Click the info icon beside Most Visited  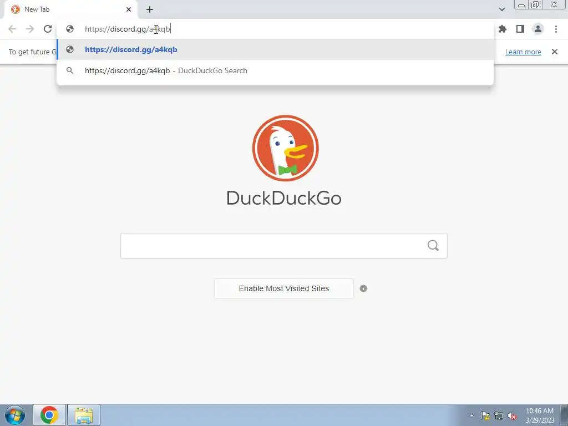363,288
